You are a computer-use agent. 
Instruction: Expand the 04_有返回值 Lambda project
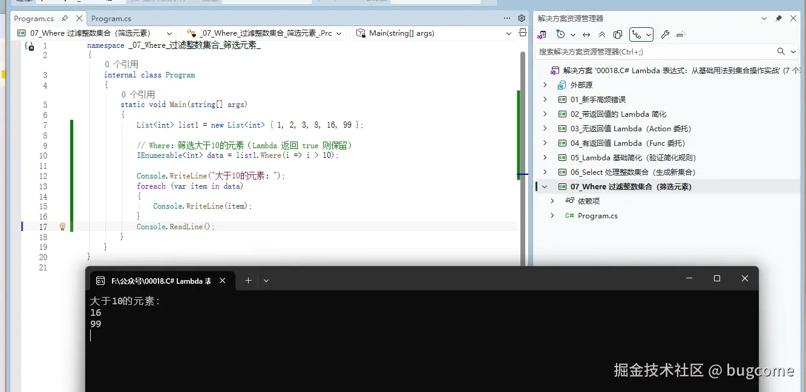(545, 143)
